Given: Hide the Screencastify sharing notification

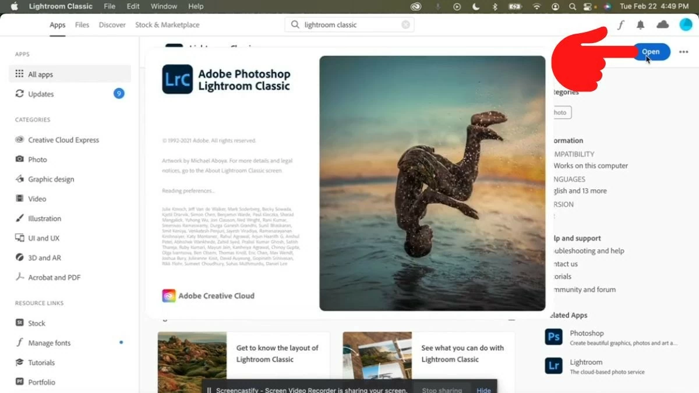Looking at the screenshot, I should click(483, 390).
